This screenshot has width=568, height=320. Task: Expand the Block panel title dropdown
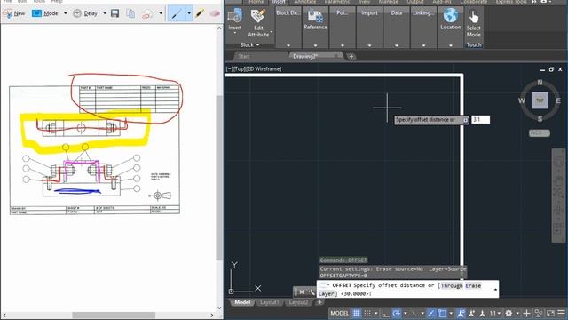point(250,45)
